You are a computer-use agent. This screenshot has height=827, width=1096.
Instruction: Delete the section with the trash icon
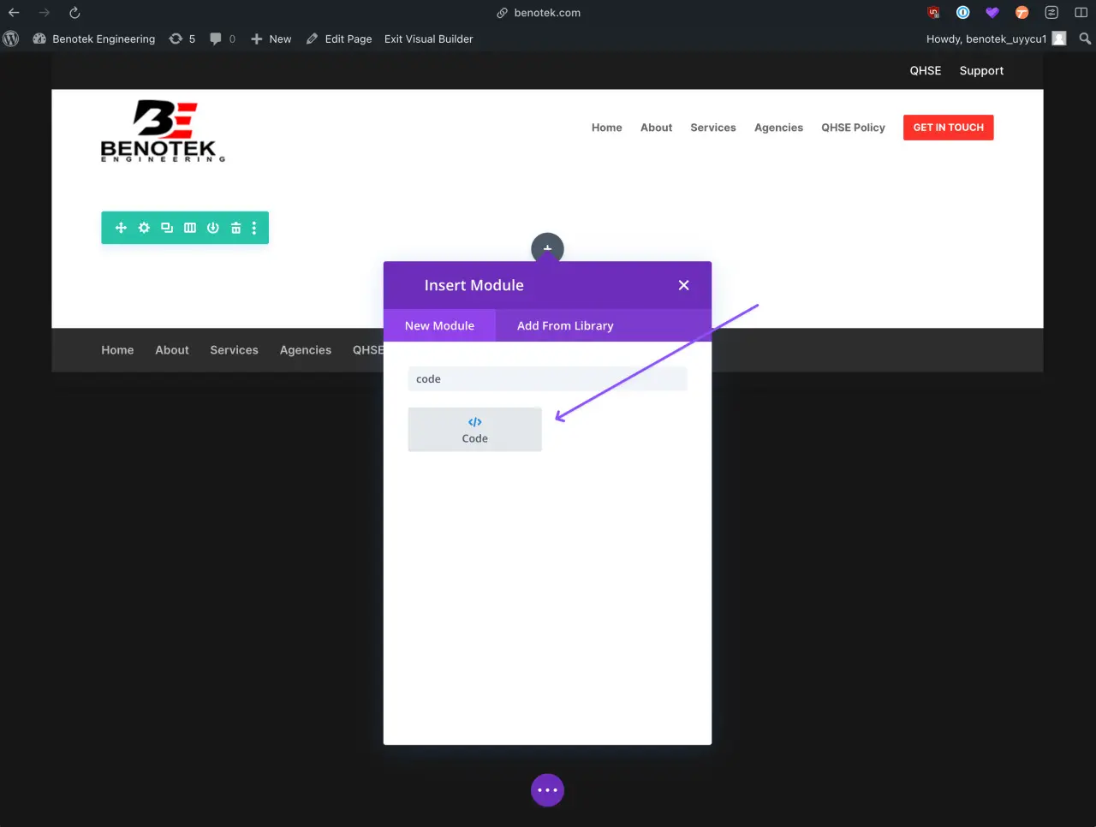(235, 228)
